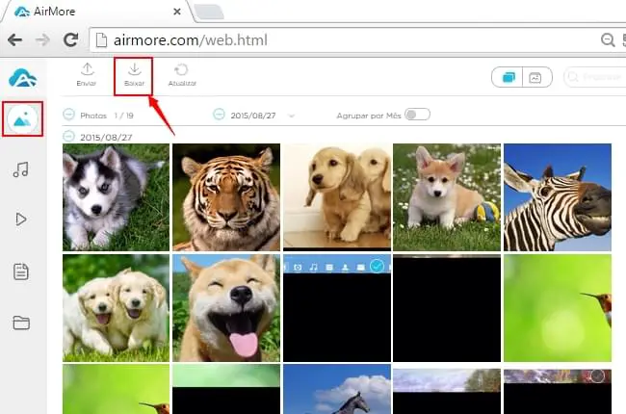Screen dimensions: 626x414
Task: Switch to the blue stacked-album view
Action: point(509,77)
